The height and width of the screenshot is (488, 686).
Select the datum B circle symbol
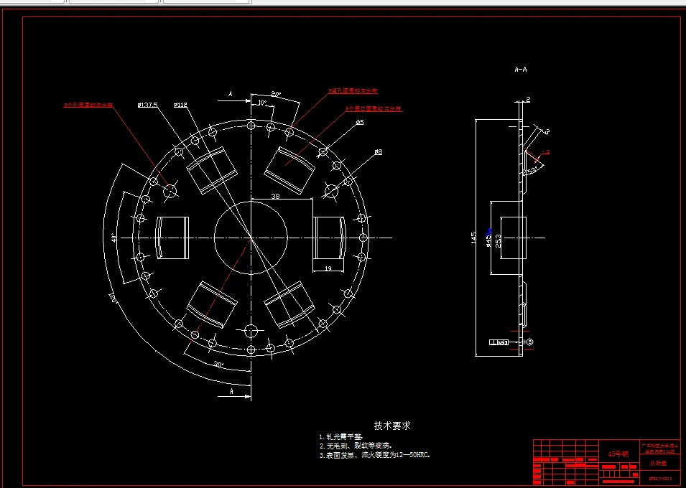tap(530, 342)
